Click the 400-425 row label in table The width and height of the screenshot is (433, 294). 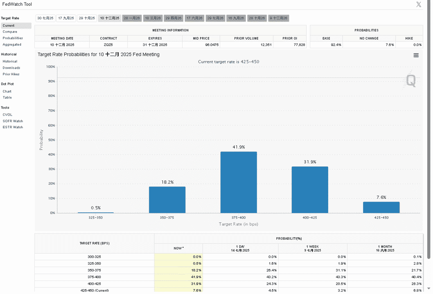click(94, 284)
